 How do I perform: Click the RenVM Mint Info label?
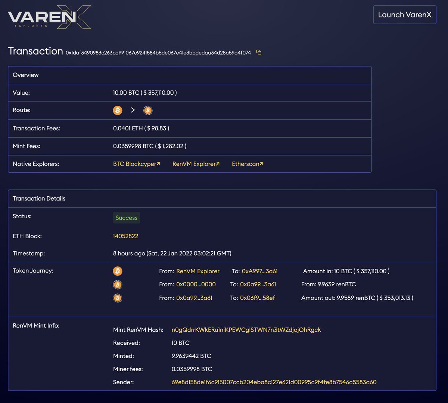[x=36, y=325]
